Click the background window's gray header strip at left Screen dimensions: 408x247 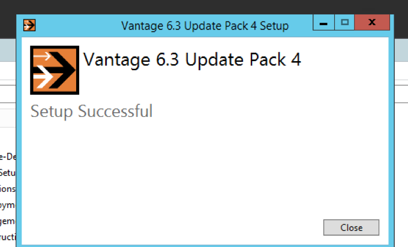[x=8, y=50]
